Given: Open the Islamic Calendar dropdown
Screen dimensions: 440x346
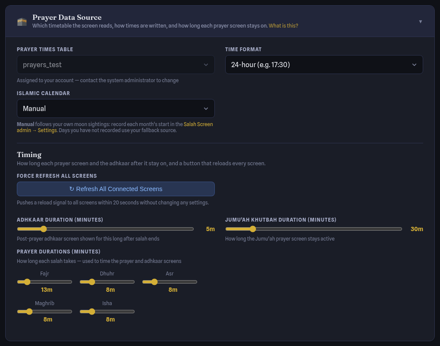Looking at the screenshot, I should pos(116,108).
